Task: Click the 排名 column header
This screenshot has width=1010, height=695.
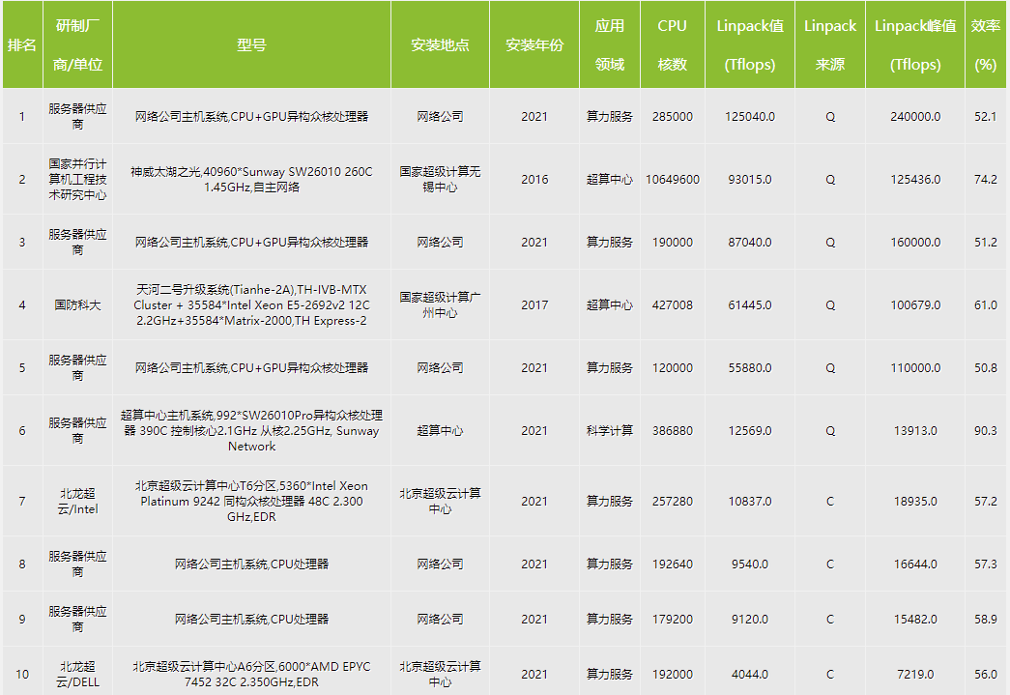Action: pos(22,45)
